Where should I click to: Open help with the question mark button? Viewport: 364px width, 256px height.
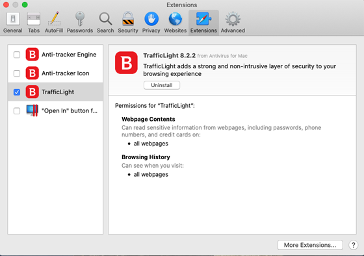pyautogui.click(x=354, y=245)
